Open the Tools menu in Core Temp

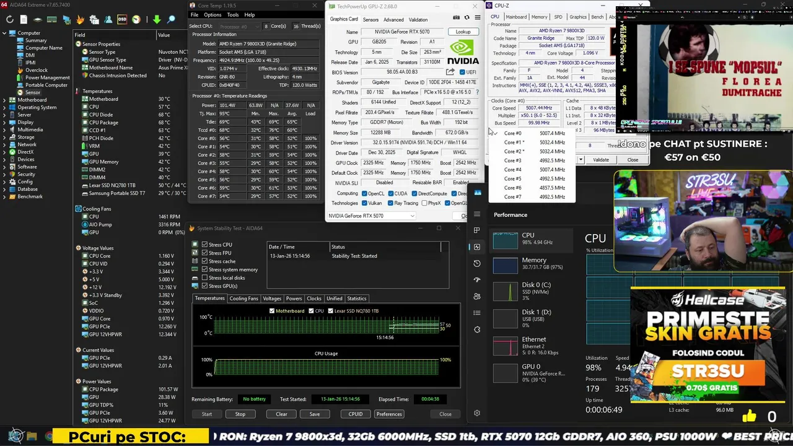point(233,15)
